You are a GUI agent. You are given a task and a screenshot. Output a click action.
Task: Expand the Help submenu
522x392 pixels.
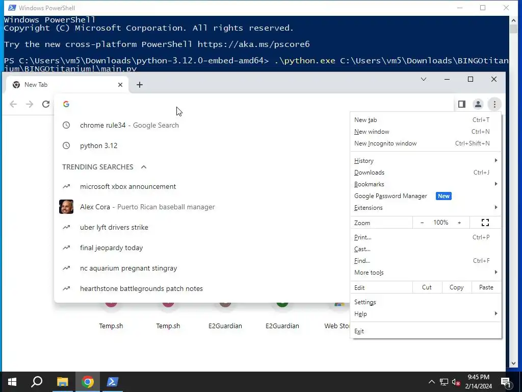pyautogui.click(x=426, y=314)
